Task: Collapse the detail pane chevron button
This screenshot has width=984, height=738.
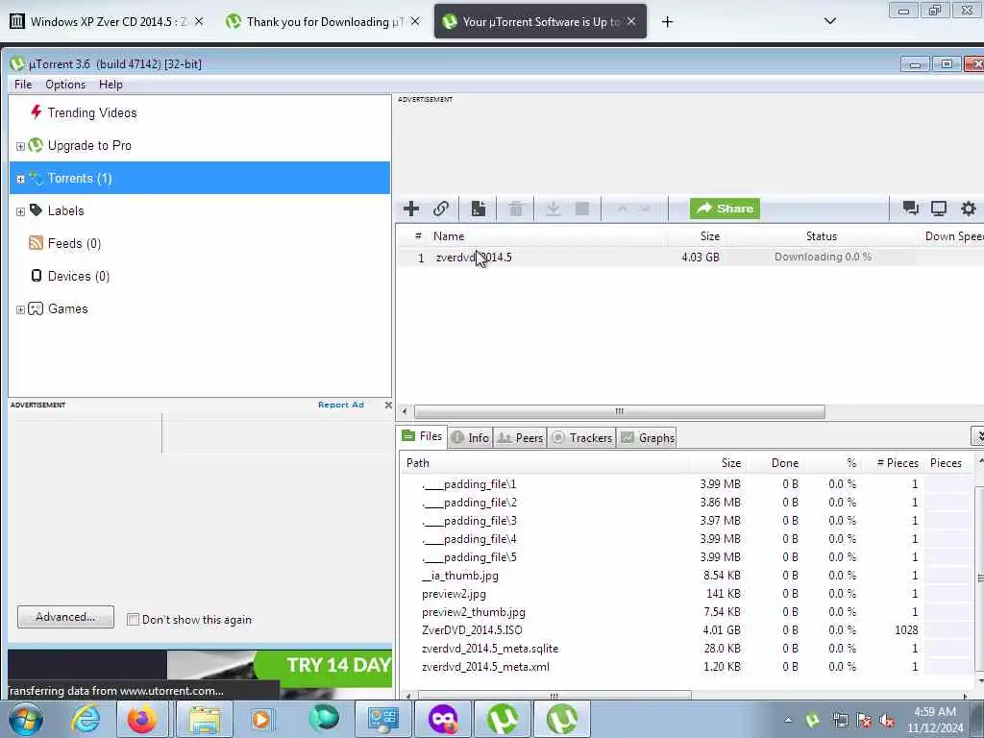Action: 979,435
